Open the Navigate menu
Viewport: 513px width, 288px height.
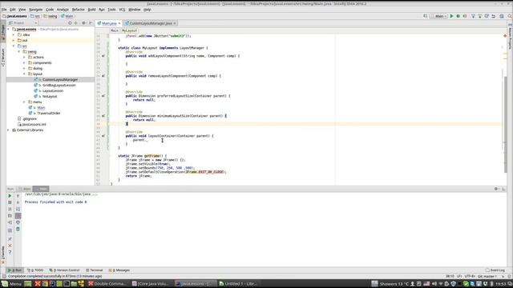pyautogui.click(x=35, y=10)
